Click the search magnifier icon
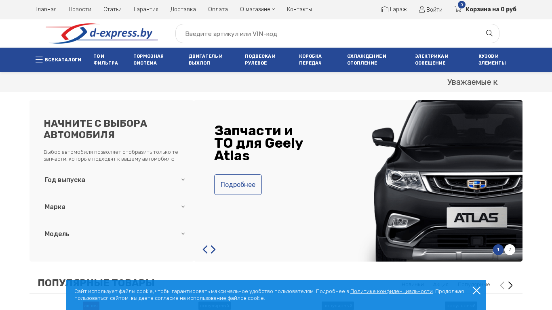This screenshot has width=552, height=310. click(x=489, y=33)
